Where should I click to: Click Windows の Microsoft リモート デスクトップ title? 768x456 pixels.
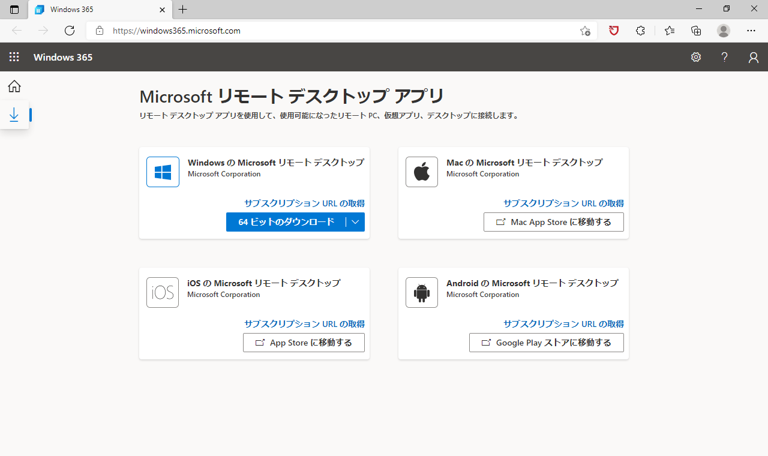point(276,163)
